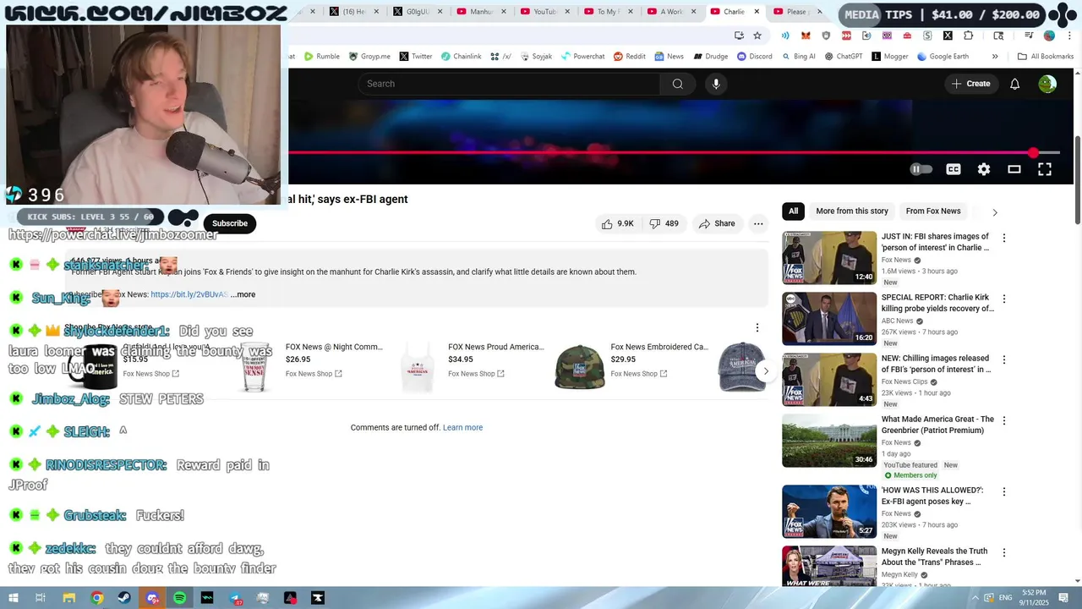Expand the video description with ...more

[x=243, y=294]
